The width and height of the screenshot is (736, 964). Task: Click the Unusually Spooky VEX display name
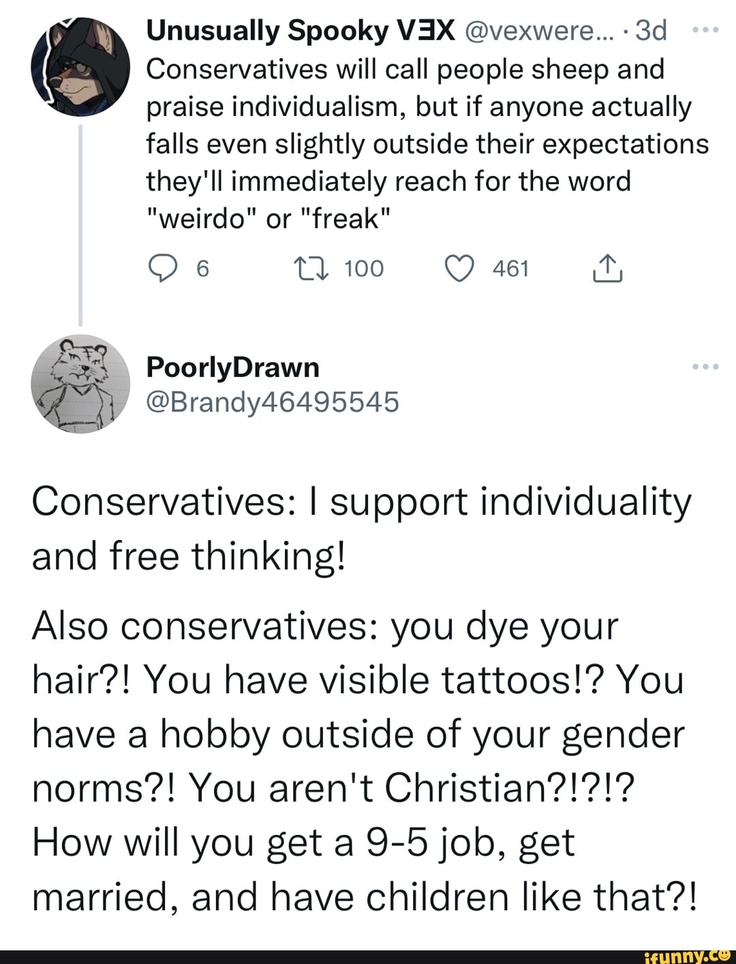click(301, 31)
